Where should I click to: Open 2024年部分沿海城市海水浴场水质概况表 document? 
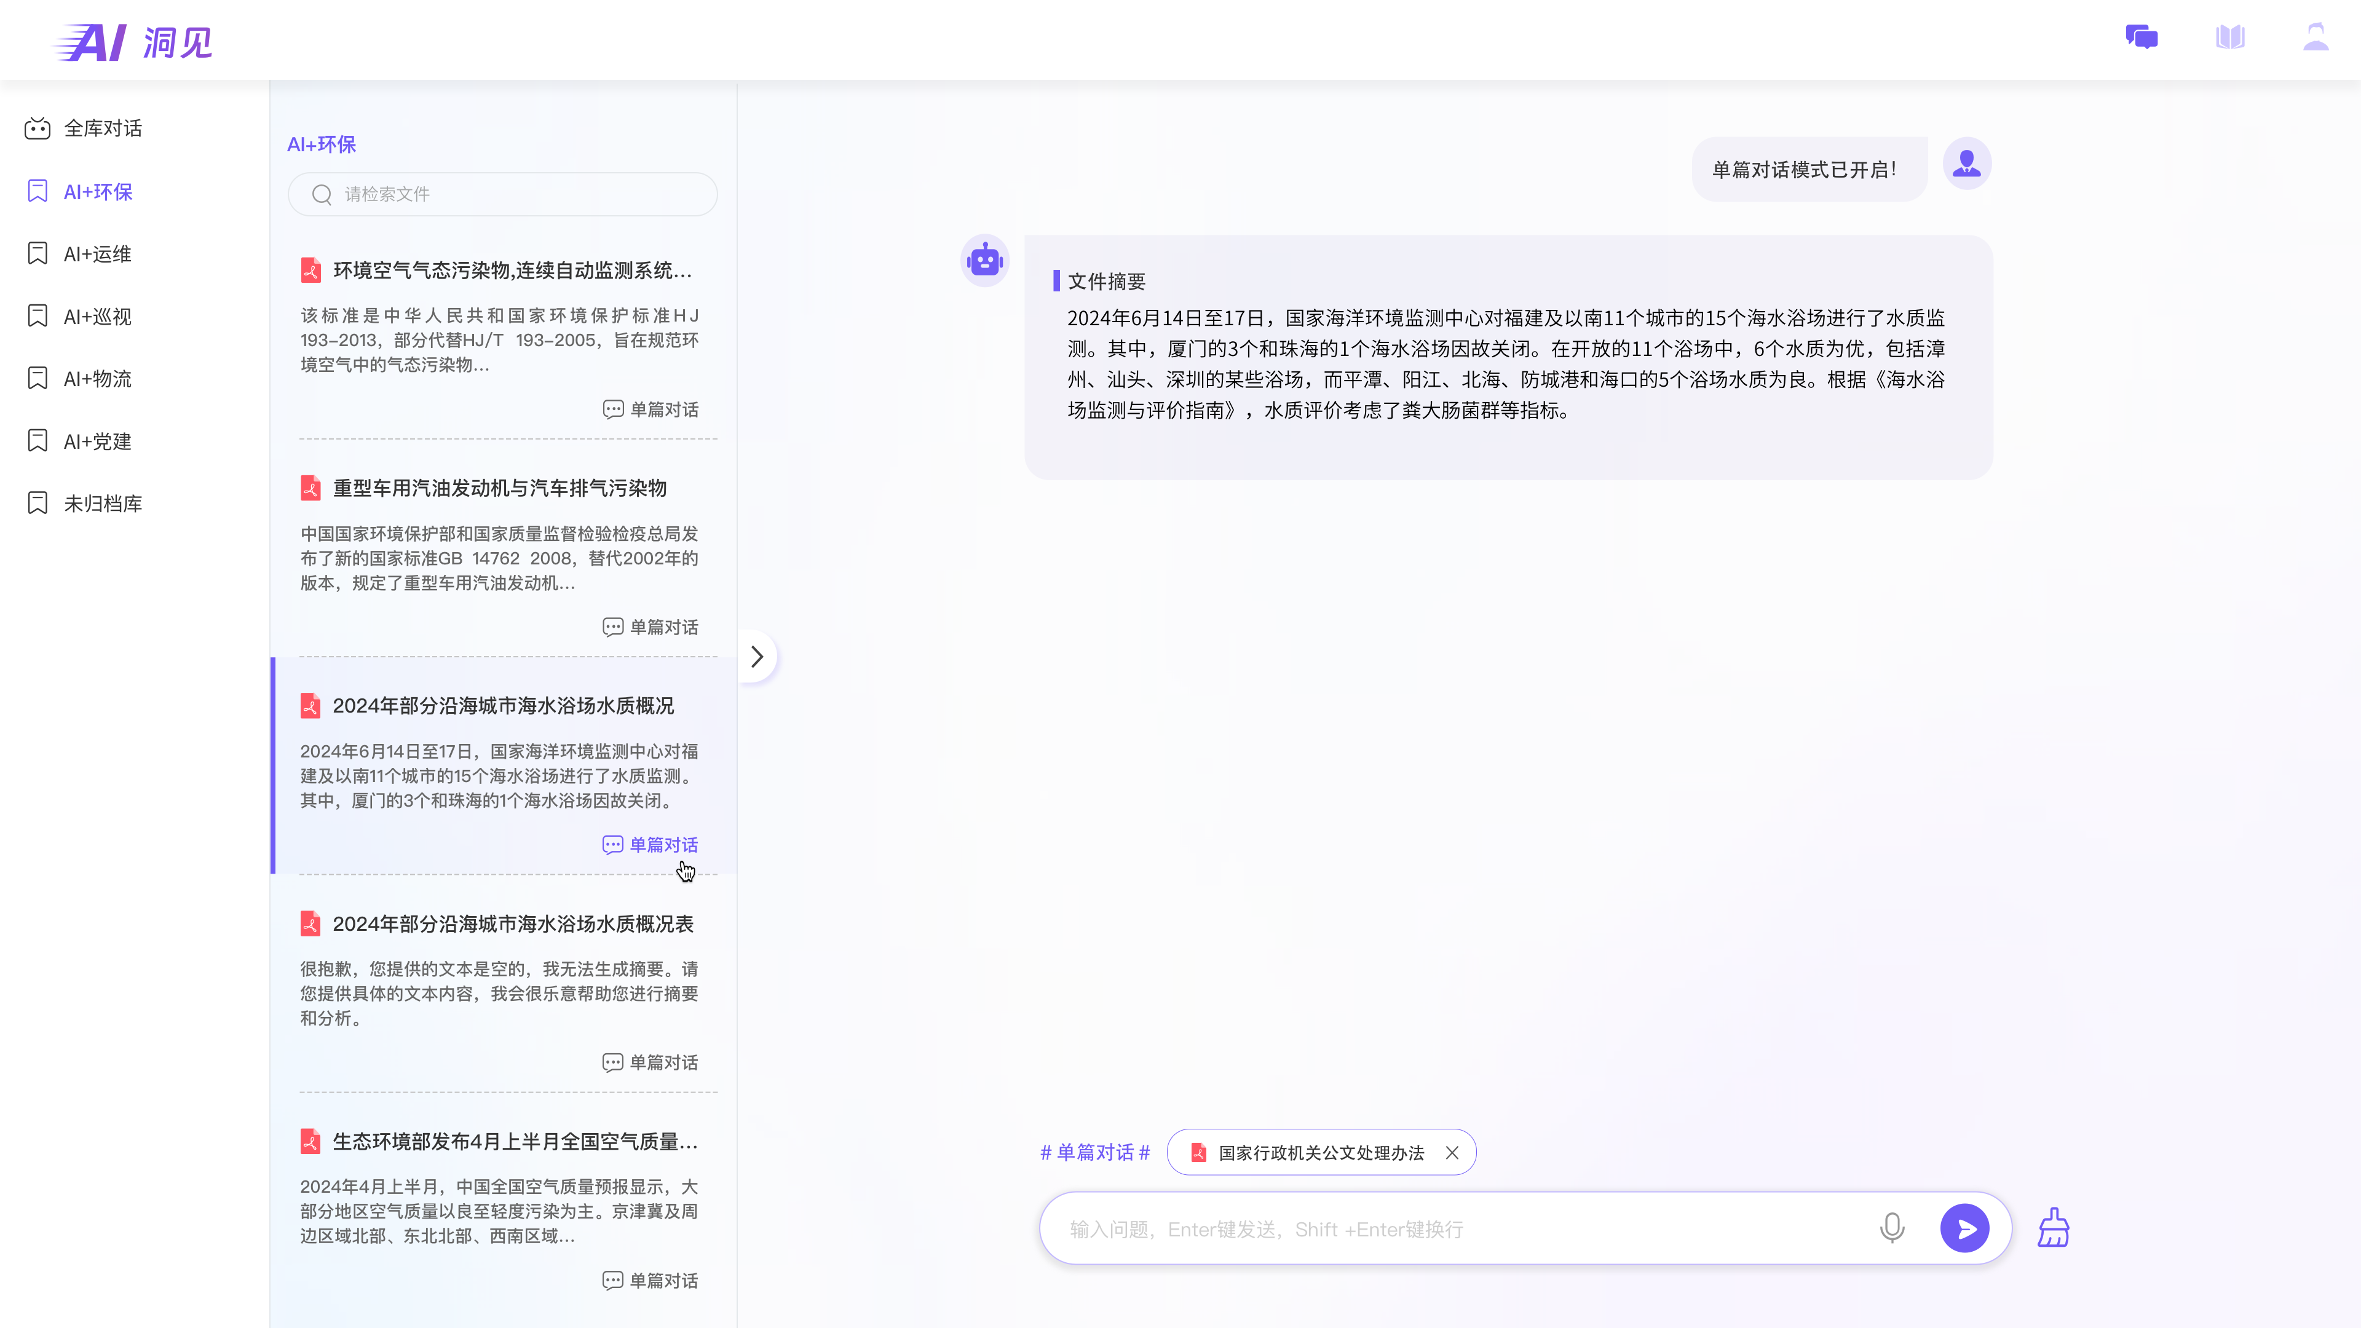[513, 924]
